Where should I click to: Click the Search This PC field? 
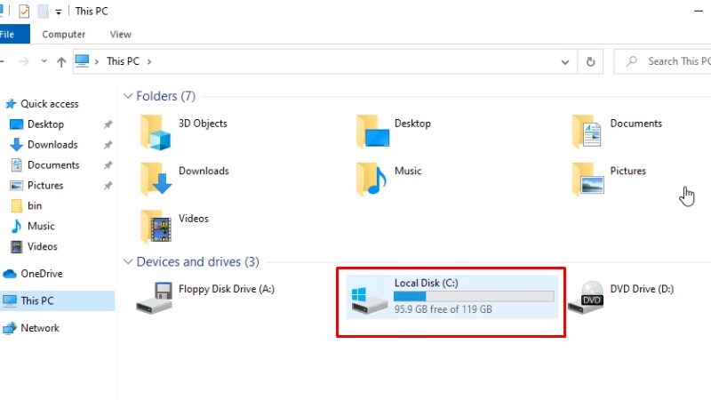pos(663,61)
